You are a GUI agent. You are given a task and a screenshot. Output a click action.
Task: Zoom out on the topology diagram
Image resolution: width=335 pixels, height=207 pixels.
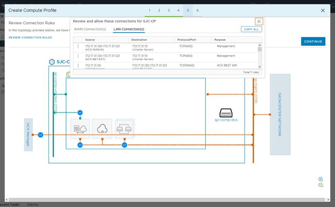[x=321, y=185]
